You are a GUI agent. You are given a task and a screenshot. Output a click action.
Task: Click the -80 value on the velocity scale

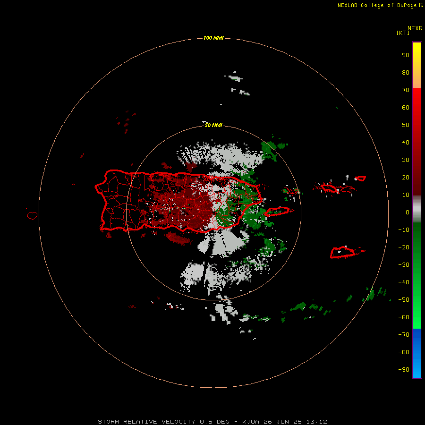click(404, 352)
